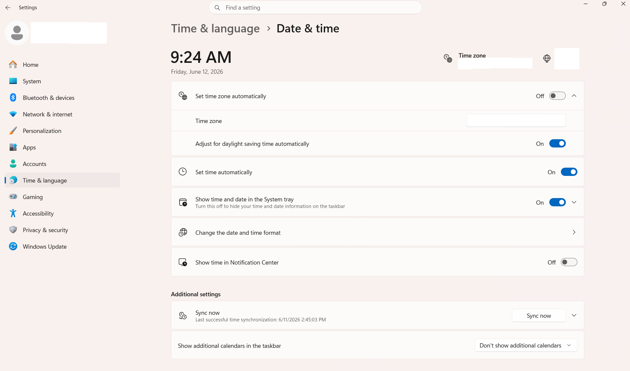The height and width of the screenshot is (371, 630).
Task: Click the Bluetooth icon in sidebar
Action: 13,98
